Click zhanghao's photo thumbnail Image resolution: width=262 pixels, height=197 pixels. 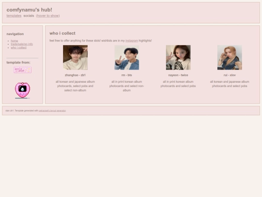point(75,57)
